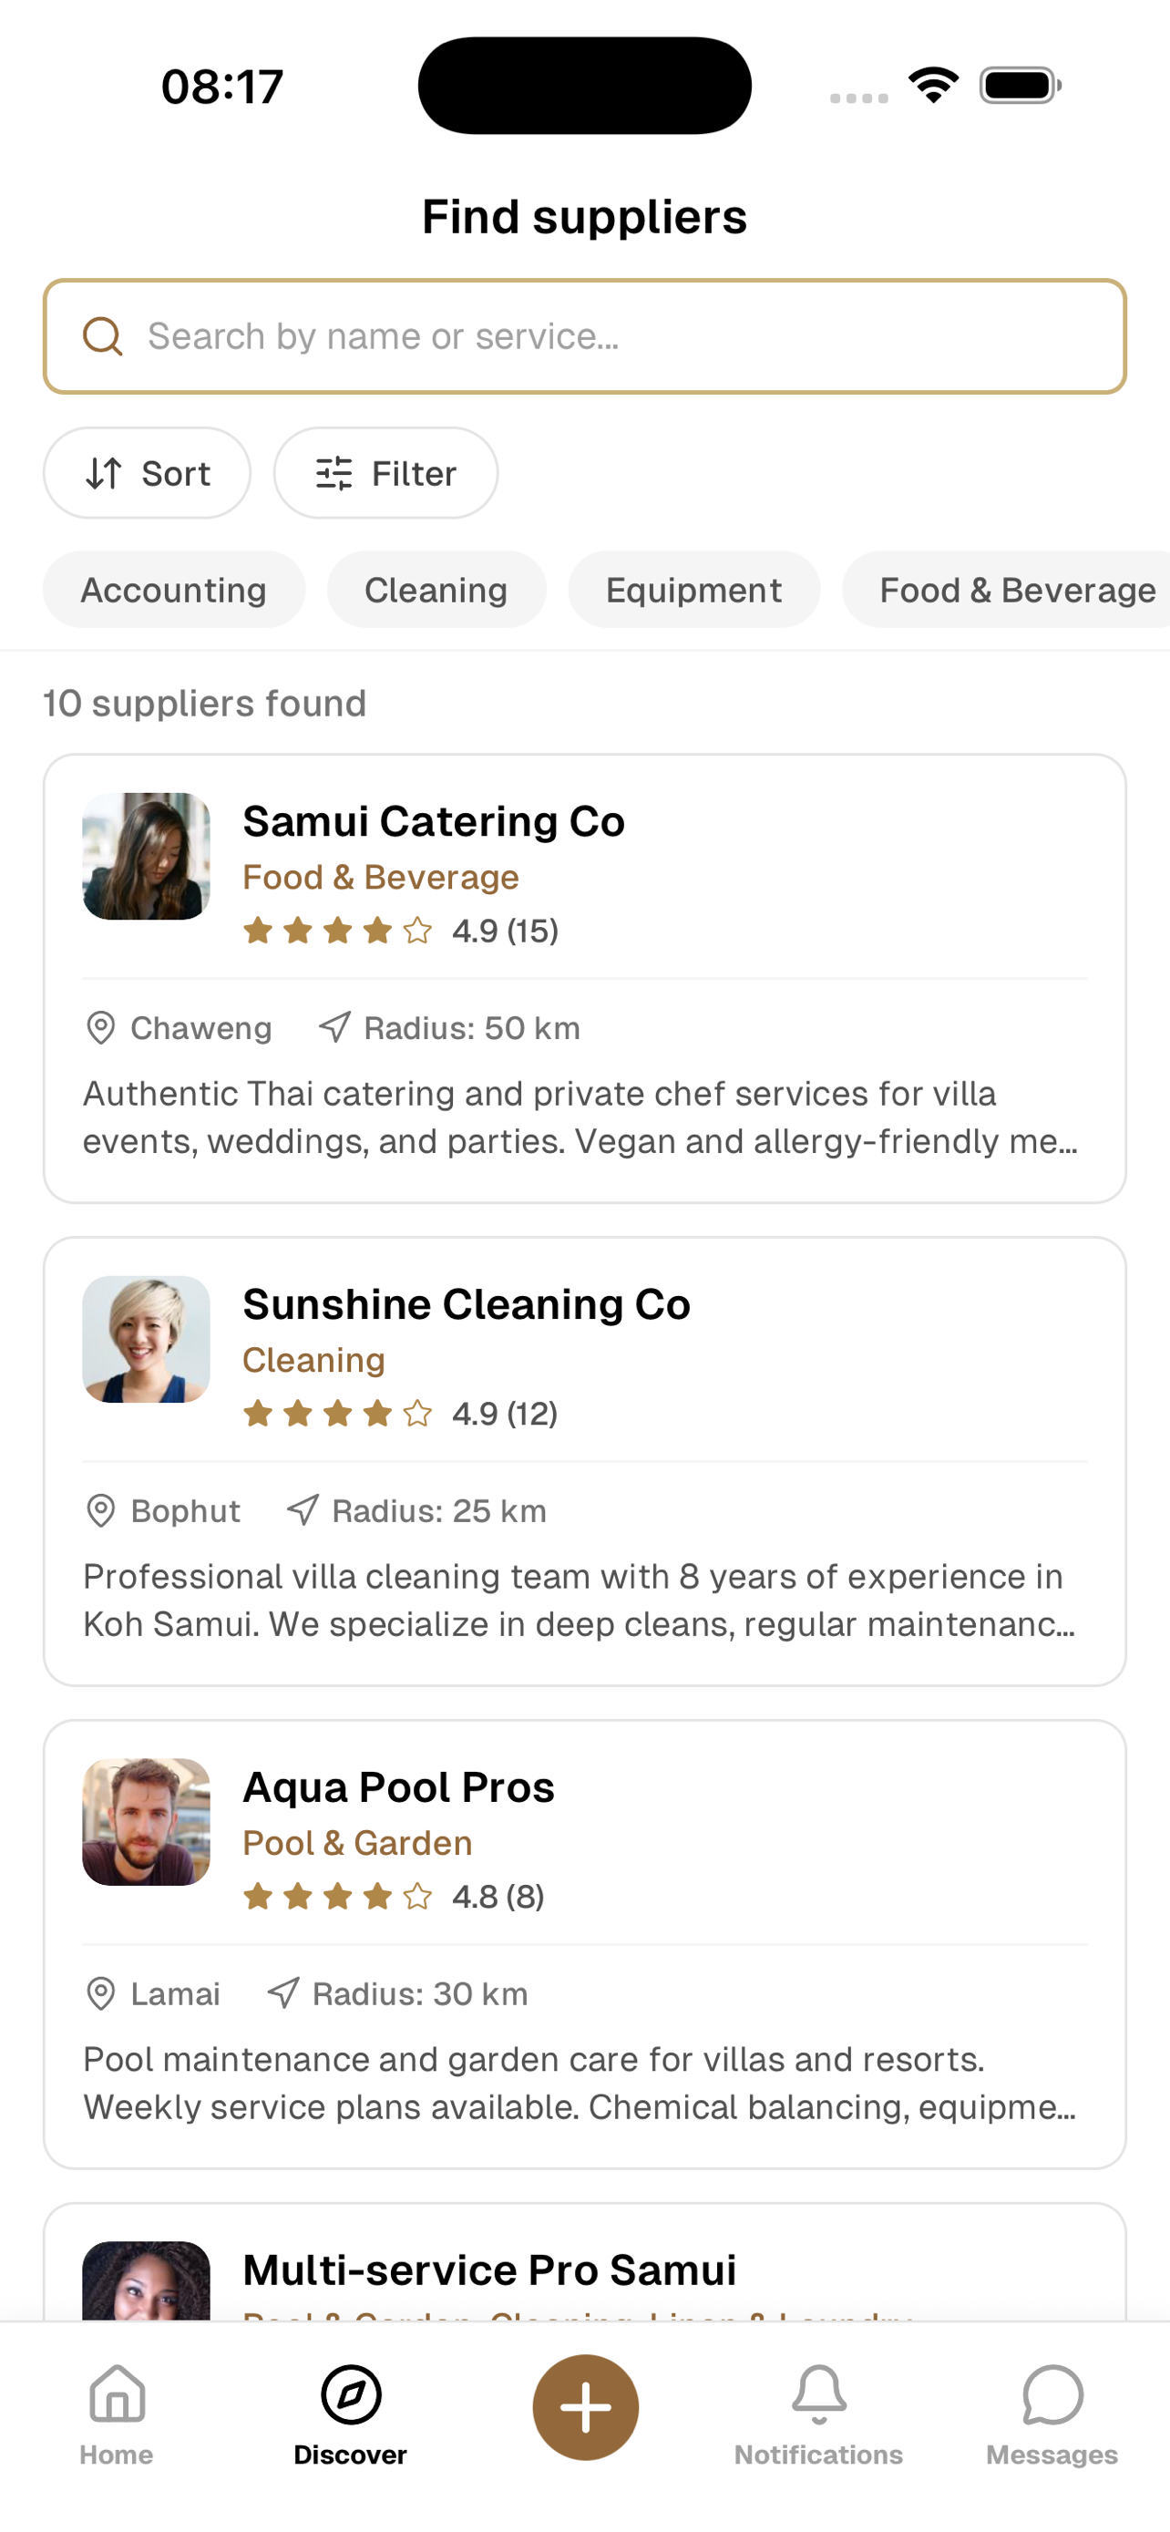
Task: Focus the search by name field
Action: click(x=609, y=336)
